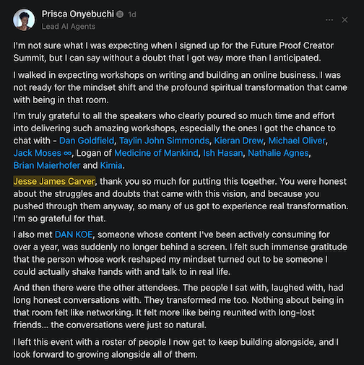
Task: Open the Taylin John Simmonds mention
Action: pyautogui.click(x=164, y=141)
